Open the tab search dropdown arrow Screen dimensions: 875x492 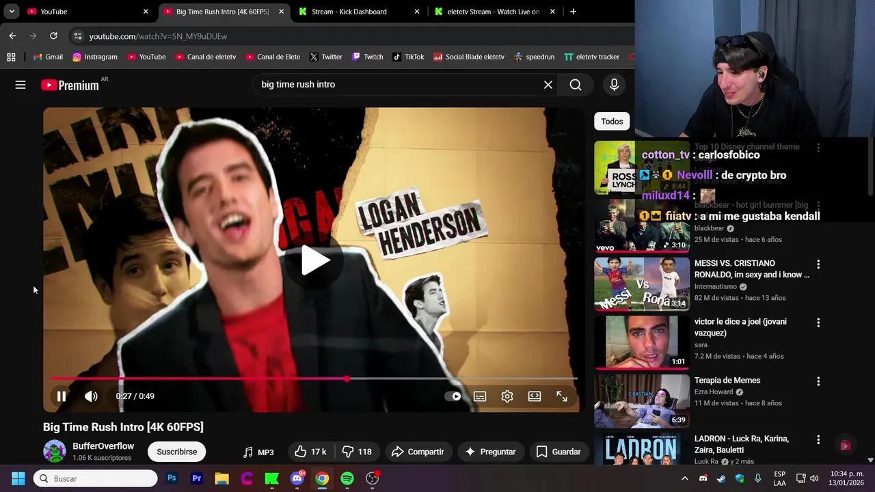click(x=12, y=12)
